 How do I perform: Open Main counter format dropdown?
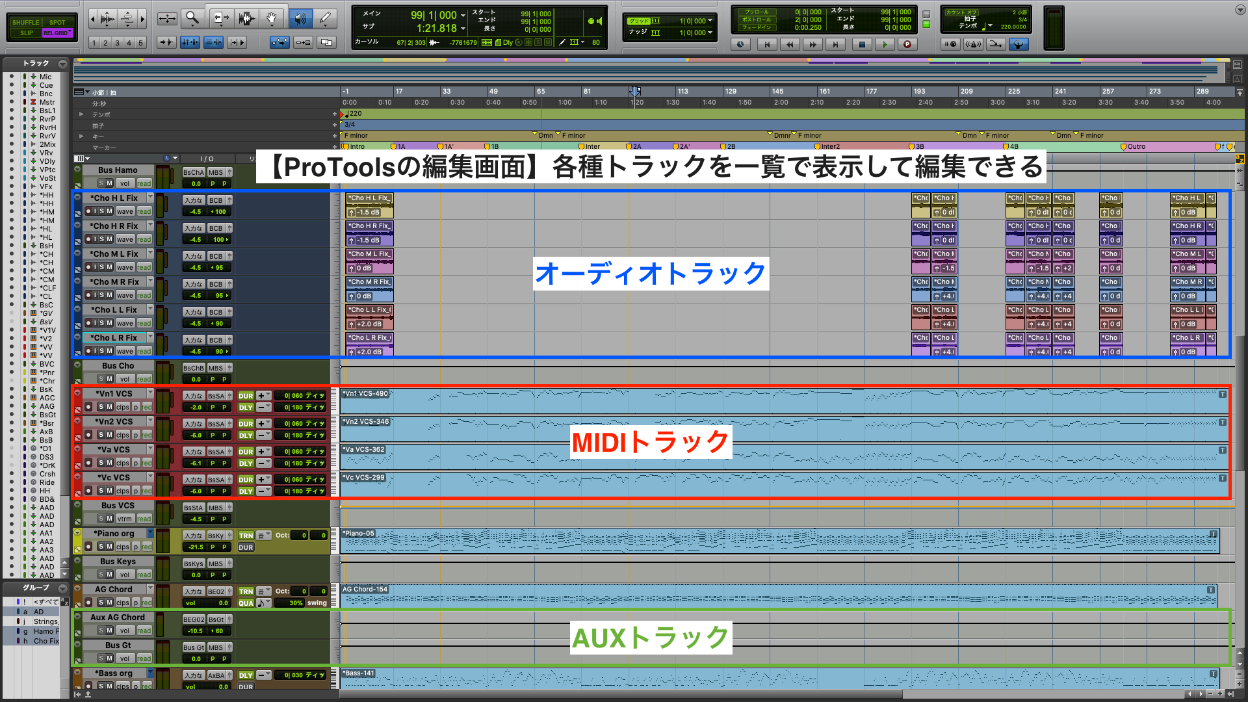click(463, 16)
